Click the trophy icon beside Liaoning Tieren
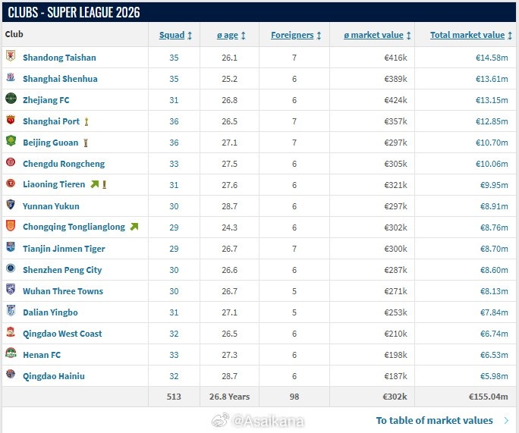This screenshot has height=433, width=519. point(104,184)
